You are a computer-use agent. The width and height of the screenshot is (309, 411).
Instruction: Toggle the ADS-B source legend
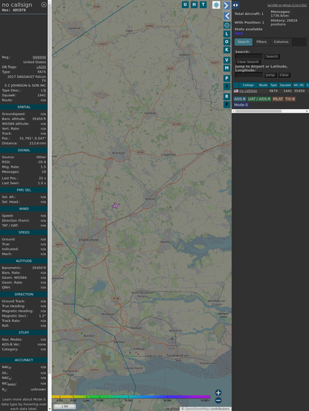point(240,99)
